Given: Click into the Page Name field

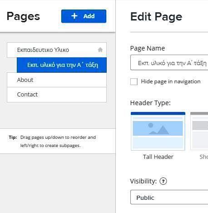Looking at the screenshot, I should tap(169, 62).
